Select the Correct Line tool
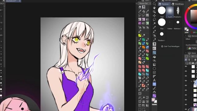197x111 pixels. click(x=154, y=88)
